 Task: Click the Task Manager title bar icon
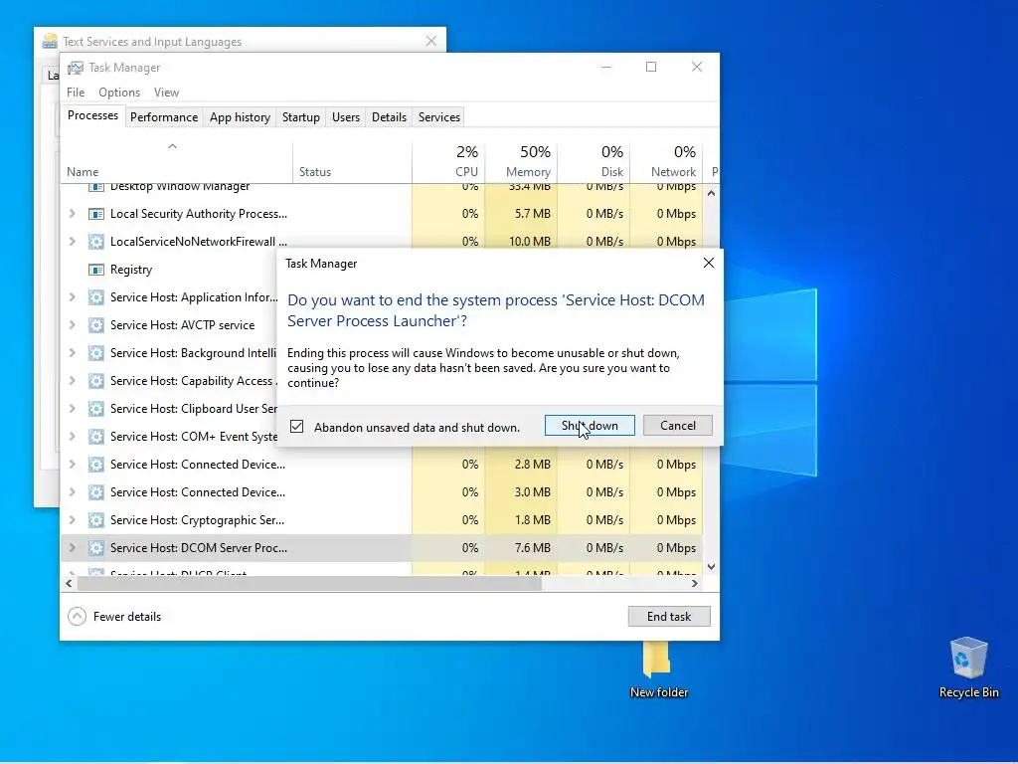pyautogui.click(x=76, y=68)
